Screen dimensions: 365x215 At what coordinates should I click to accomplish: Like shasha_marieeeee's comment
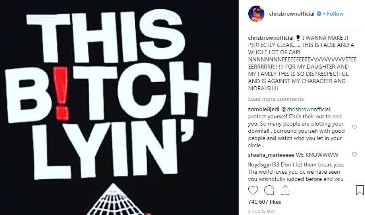click(354, 154)
